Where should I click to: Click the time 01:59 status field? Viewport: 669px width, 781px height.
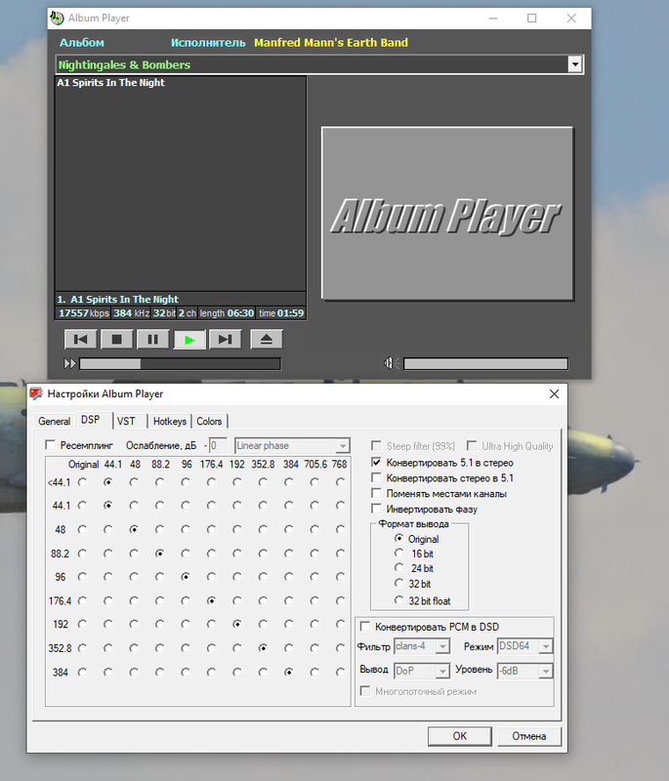coord(281,313)
